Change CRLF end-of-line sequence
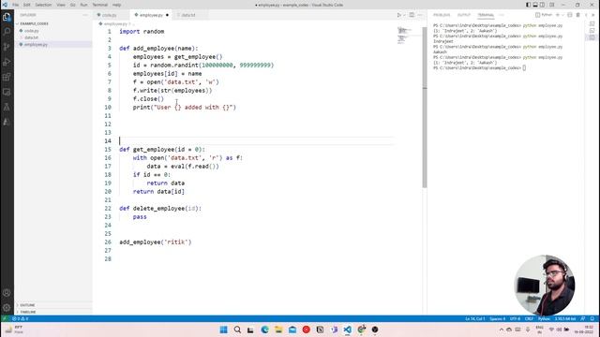 [529, 318]
